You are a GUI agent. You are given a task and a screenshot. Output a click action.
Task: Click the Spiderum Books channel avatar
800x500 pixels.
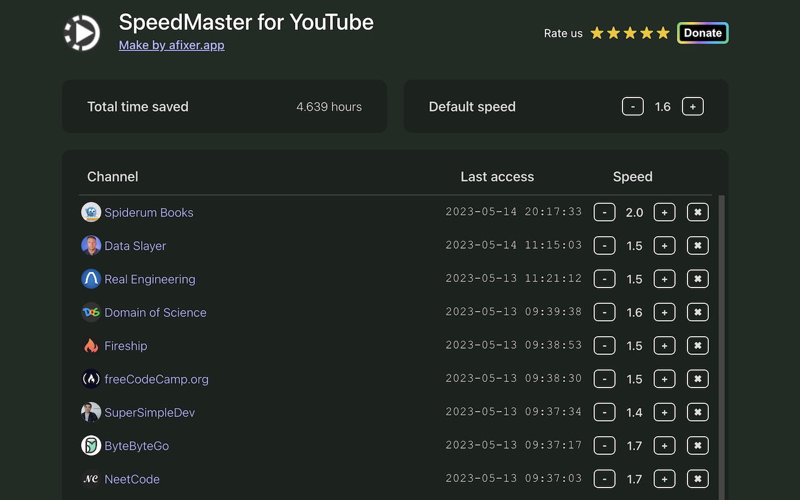[x=91, y=212]
